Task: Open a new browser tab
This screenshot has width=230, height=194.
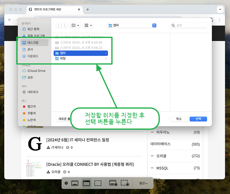Action: pos(88,9)
